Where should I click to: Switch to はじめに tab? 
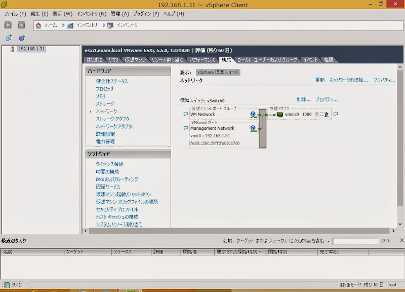[x=94, y=60]
